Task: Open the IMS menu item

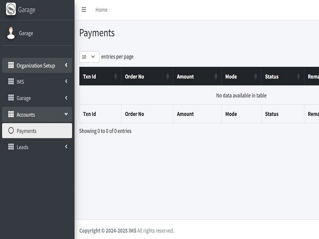Action: coord(37,82)
